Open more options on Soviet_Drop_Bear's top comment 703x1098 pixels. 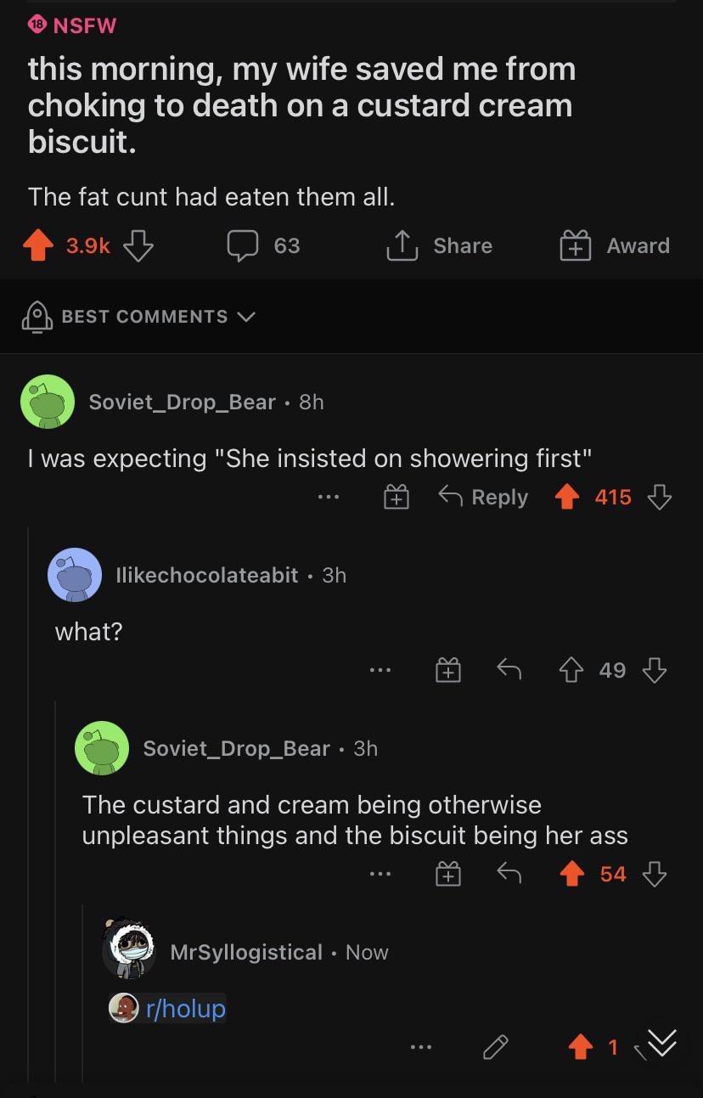click(329, 498)
